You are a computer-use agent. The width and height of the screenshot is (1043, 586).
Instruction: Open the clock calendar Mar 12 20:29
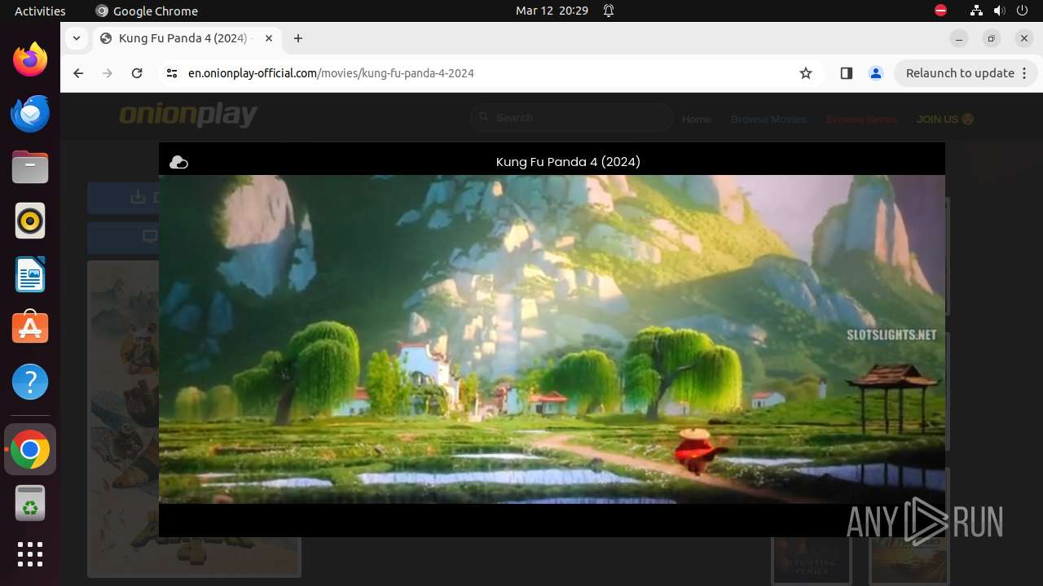tap(552, 11)
